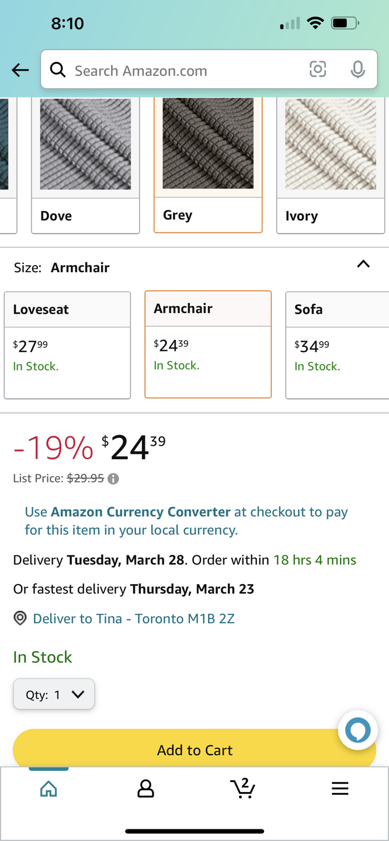Select Armchair size option
This screenshot has width=389, height=841.
click(x=208, y=345)
